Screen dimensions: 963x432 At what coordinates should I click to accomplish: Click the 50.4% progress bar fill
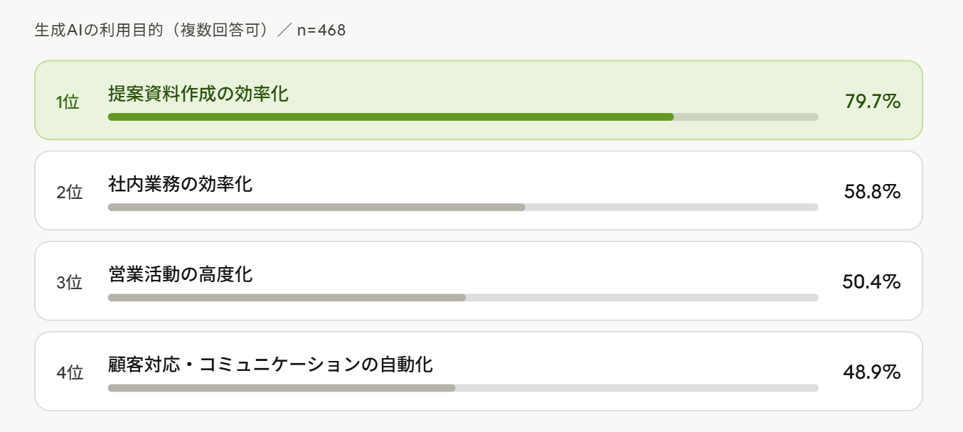click(x=287, y=298)
